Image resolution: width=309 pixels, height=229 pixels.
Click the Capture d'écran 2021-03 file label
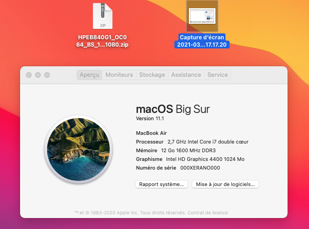click(202, 41)
